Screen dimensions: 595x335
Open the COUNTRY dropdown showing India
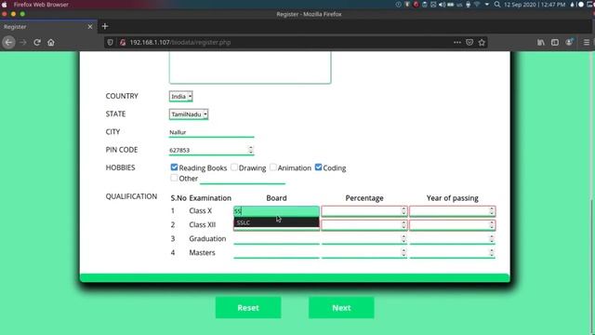[180, 97]
